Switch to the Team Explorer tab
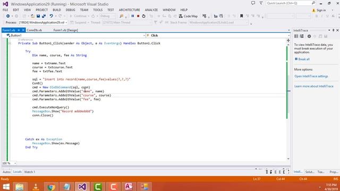 coord(321,172)
